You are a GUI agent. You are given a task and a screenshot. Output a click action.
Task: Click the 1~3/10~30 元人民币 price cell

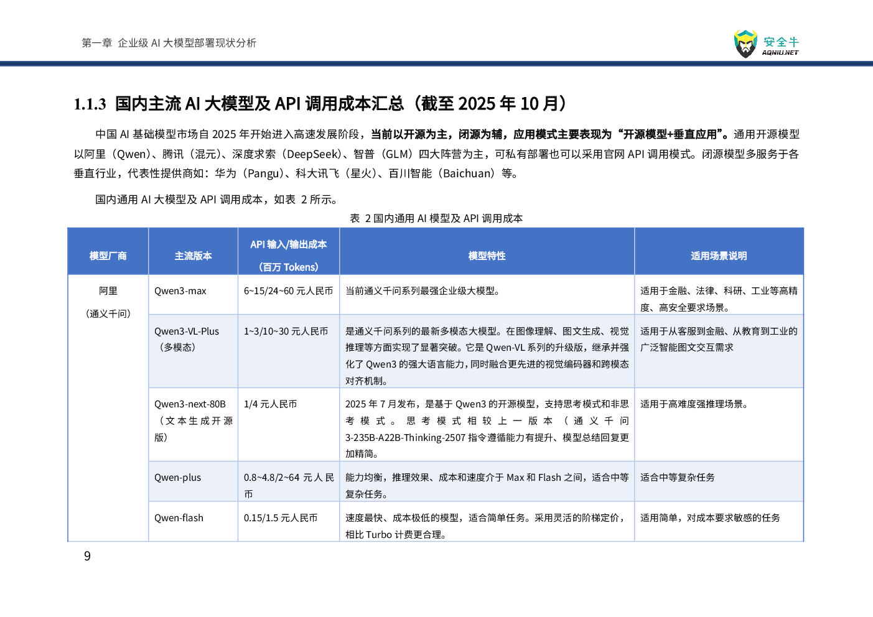pyautogui.click(x=286, y=332)
